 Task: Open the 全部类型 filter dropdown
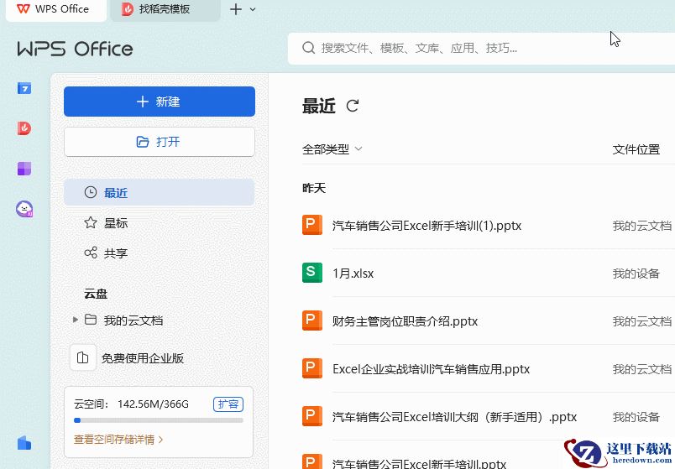[332, 149]
